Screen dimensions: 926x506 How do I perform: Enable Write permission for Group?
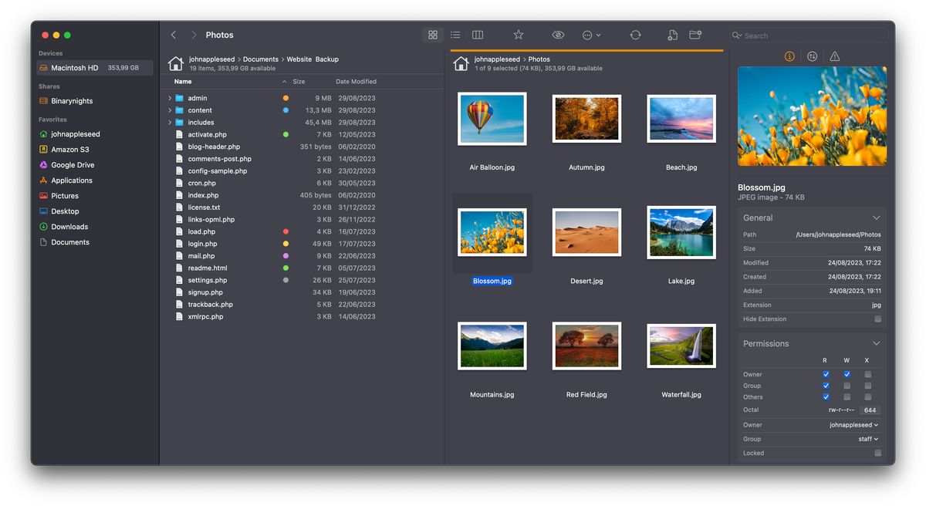coord(847,385)
